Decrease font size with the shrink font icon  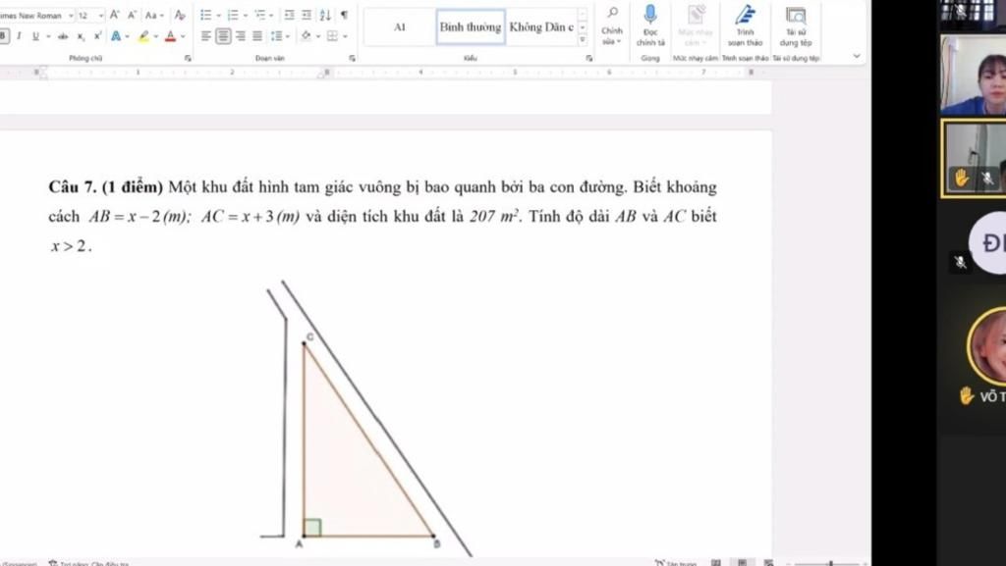point(132,15)
